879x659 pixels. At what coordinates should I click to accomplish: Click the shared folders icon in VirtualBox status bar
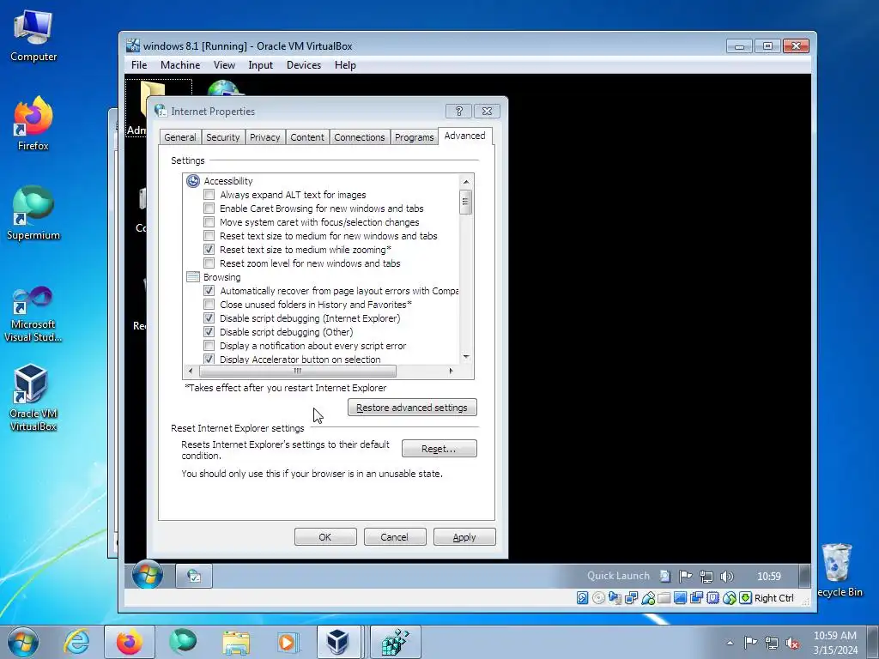[x=664, y=598]
